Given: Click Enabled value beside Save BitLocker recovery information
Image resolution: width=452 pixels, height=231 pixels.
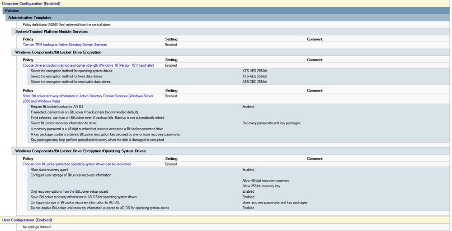Looking at the screenshot, I should point(248,197).
